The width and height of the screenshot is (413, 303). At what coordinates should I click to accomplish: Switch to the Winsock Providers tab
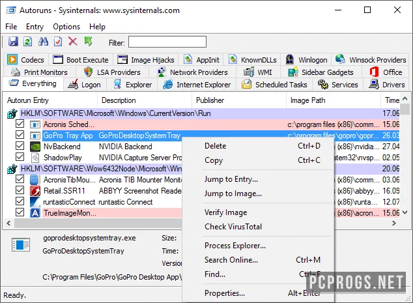pyautogui.click(x=370, y=60)
